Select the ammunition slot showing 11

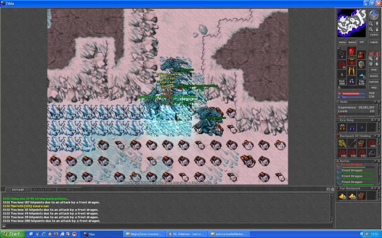tap(361, 75)
